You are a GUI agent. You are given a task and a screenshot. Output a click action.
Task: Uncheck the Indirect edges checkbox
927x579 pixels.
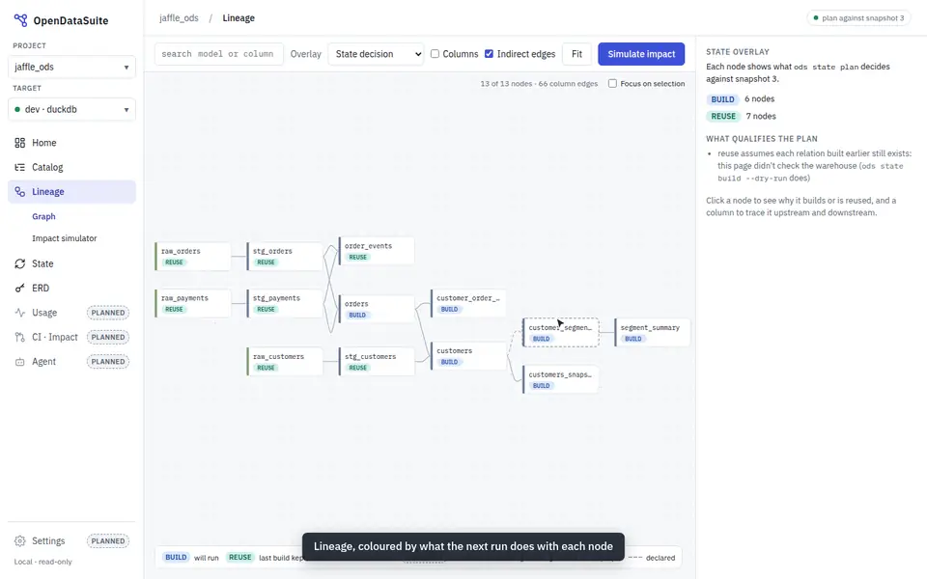(x=489, y=54)
